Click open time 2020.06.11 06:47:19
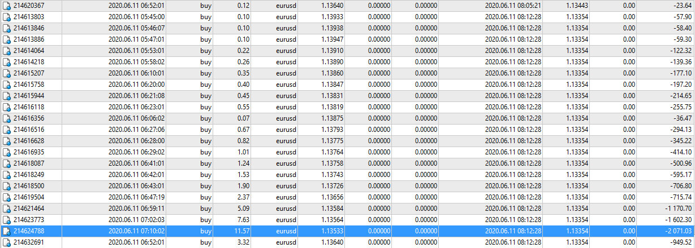The height and width of the screenshot is (248, 695). [x=136, y=197]
